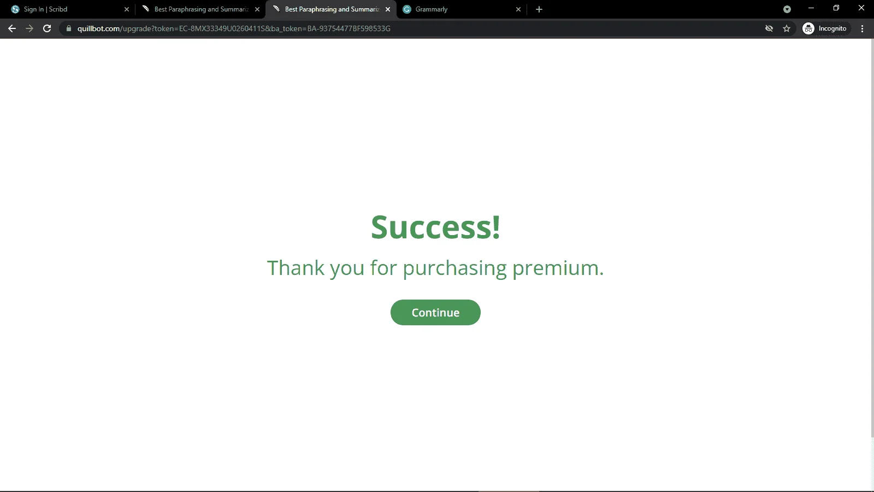874x492 pixels.
Task: Minimize the browser window
Action: pyautogui.click(x=811, y=8)
